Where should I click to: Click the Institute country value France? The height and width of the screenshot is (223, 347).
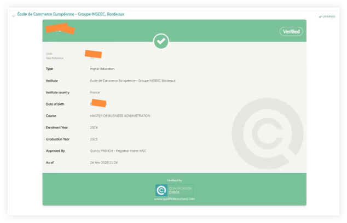[95, 92]
